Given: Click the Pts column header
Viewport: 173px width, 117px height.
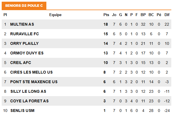Looking at the screenshot, I should (x=106, y=15).
